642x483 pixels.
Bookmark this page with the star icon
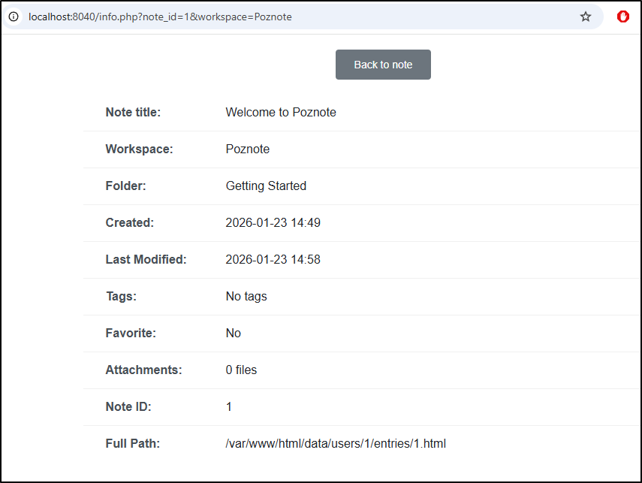(x=586, y=17)
